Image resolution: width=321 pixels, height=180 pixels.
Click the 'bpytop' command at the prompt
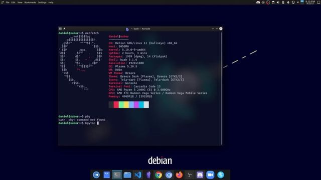(90, 123)
